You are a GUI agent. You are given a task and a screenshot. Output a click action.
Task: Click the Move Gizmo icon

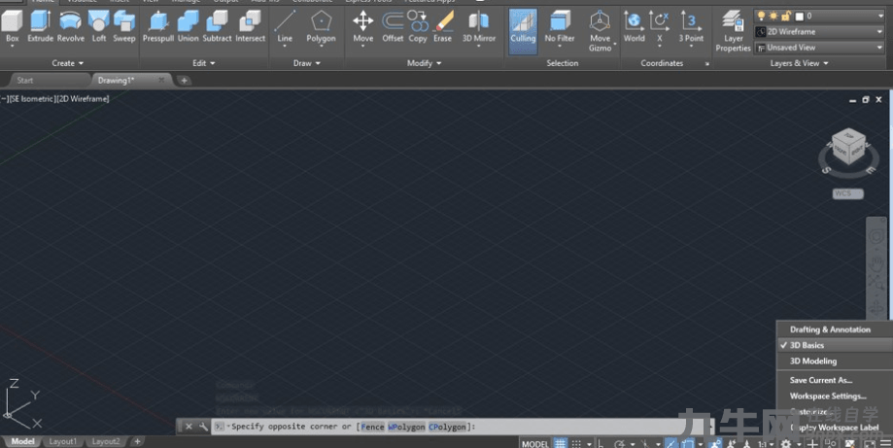click(601, 31)
